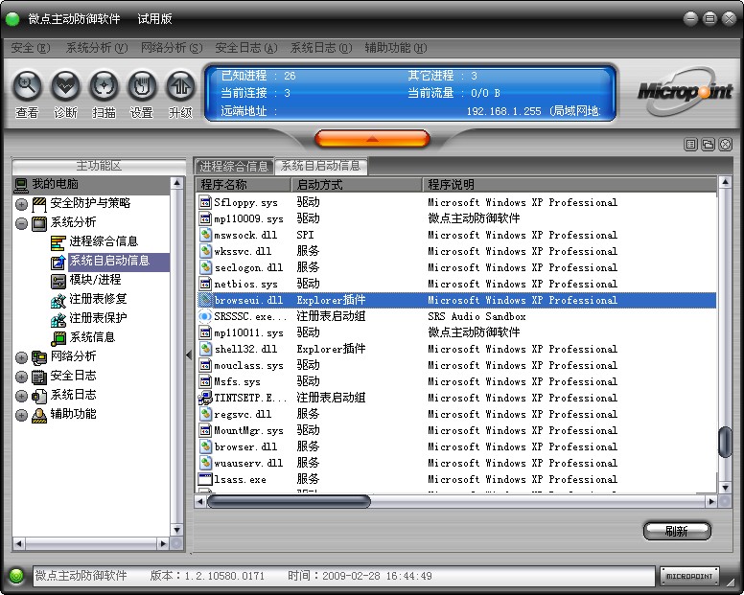Launch the 诊断 heartbeat diagnosis icon
The image size is (744, 595).
pyautogui.click(x=65, y=86)
